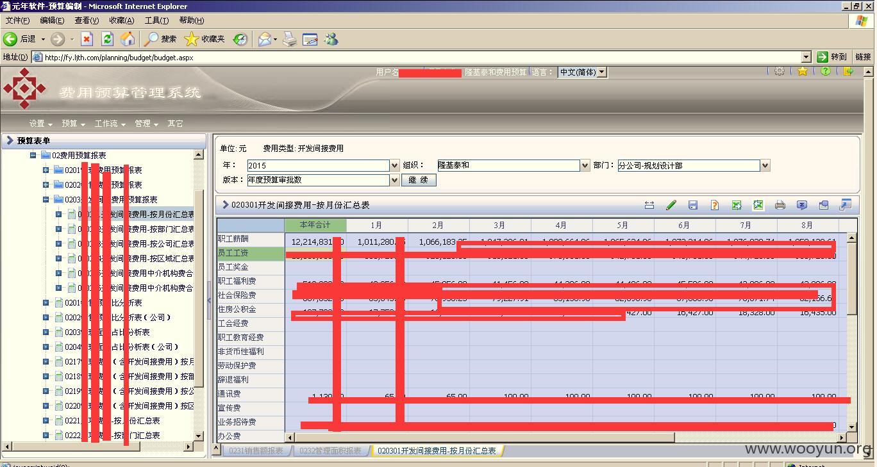Click the sidebar collapse splitter handle

[x=209, y=300]
